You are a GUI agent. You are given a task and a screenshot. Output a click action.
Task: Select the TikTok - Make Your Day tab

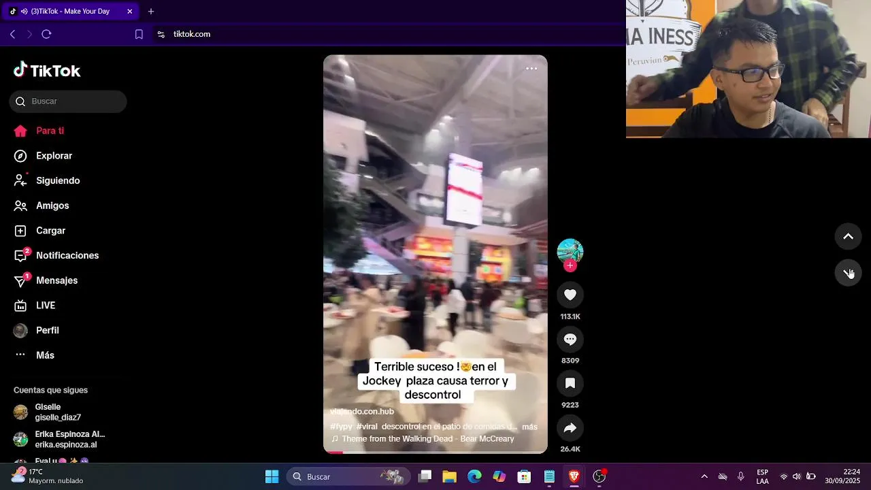click(x=71, y=12)
